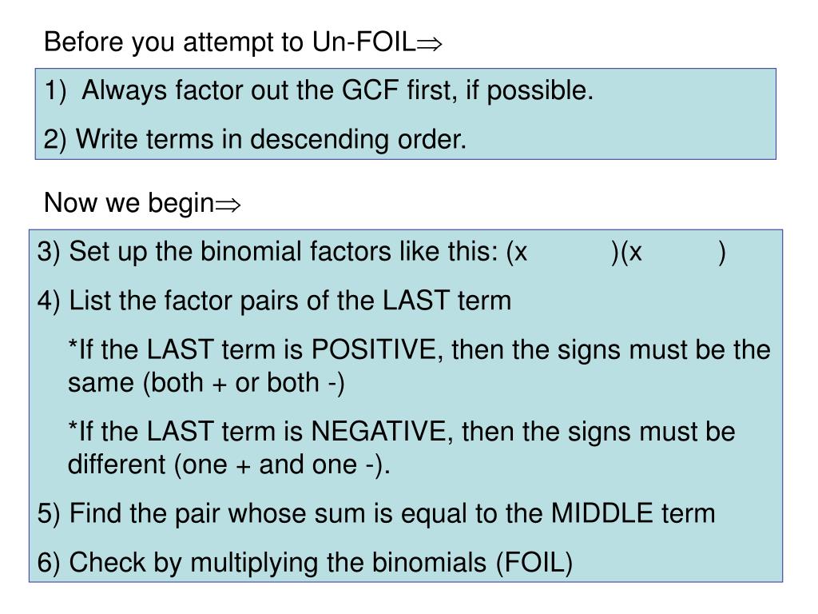Click the text 'same (both + or both -)'
818x614 pixels.
pyautogui.click(x=206, y=383)
